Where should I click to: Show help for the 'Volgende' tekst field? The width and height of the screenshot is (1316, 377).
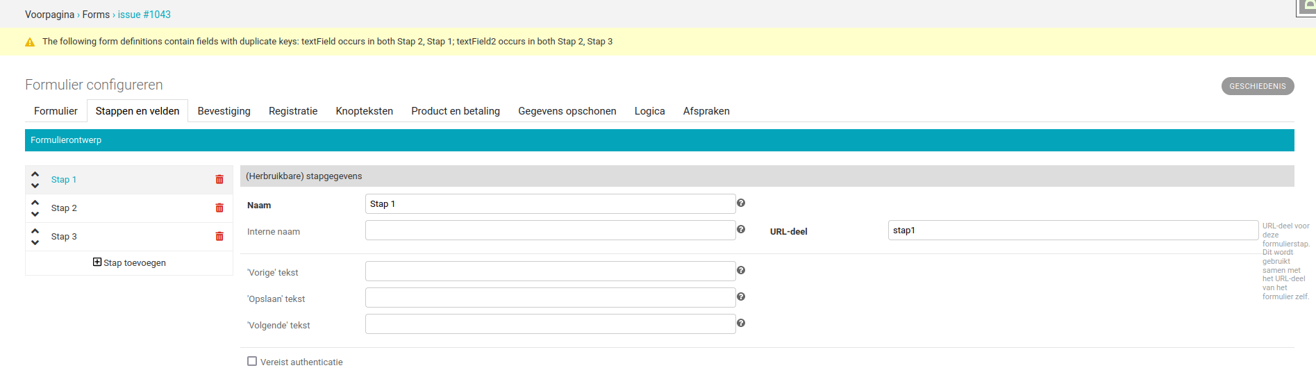741,323
